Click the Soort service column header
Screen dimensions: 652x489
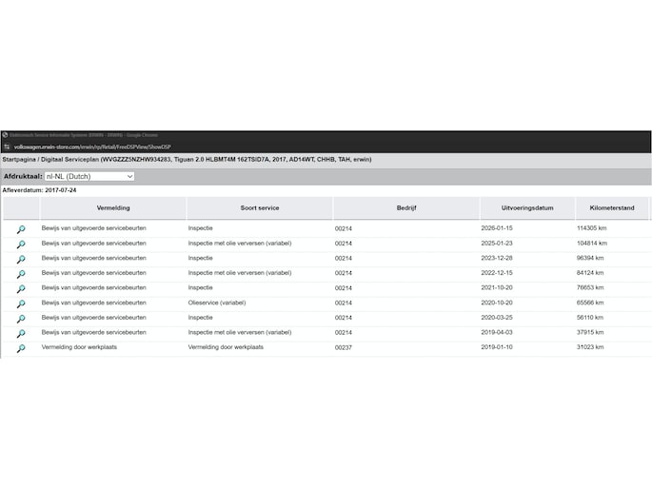tap(259, 207)
